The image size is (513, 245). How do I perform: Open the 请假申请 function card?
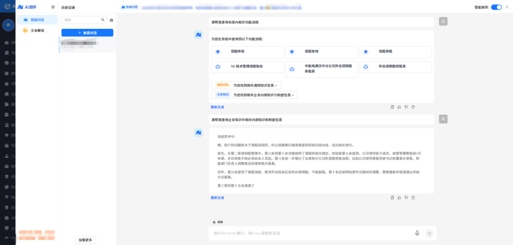click(x=247, y=52)
